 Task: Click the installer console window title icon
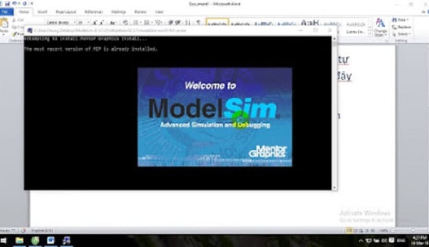(x=30, y=31)
